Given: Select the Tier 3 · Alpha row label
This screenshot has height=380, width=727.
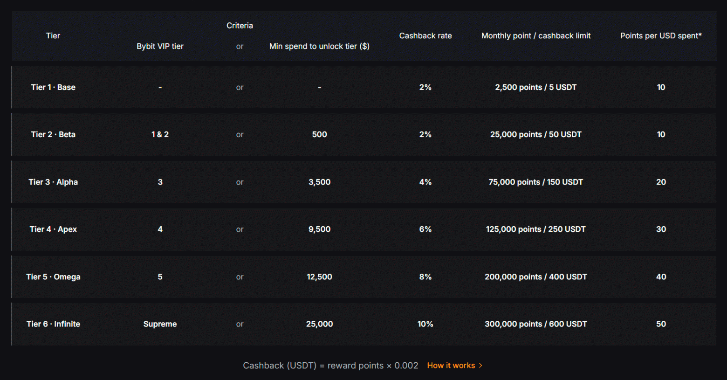Looking at the screenshot, I should [53, 182].
